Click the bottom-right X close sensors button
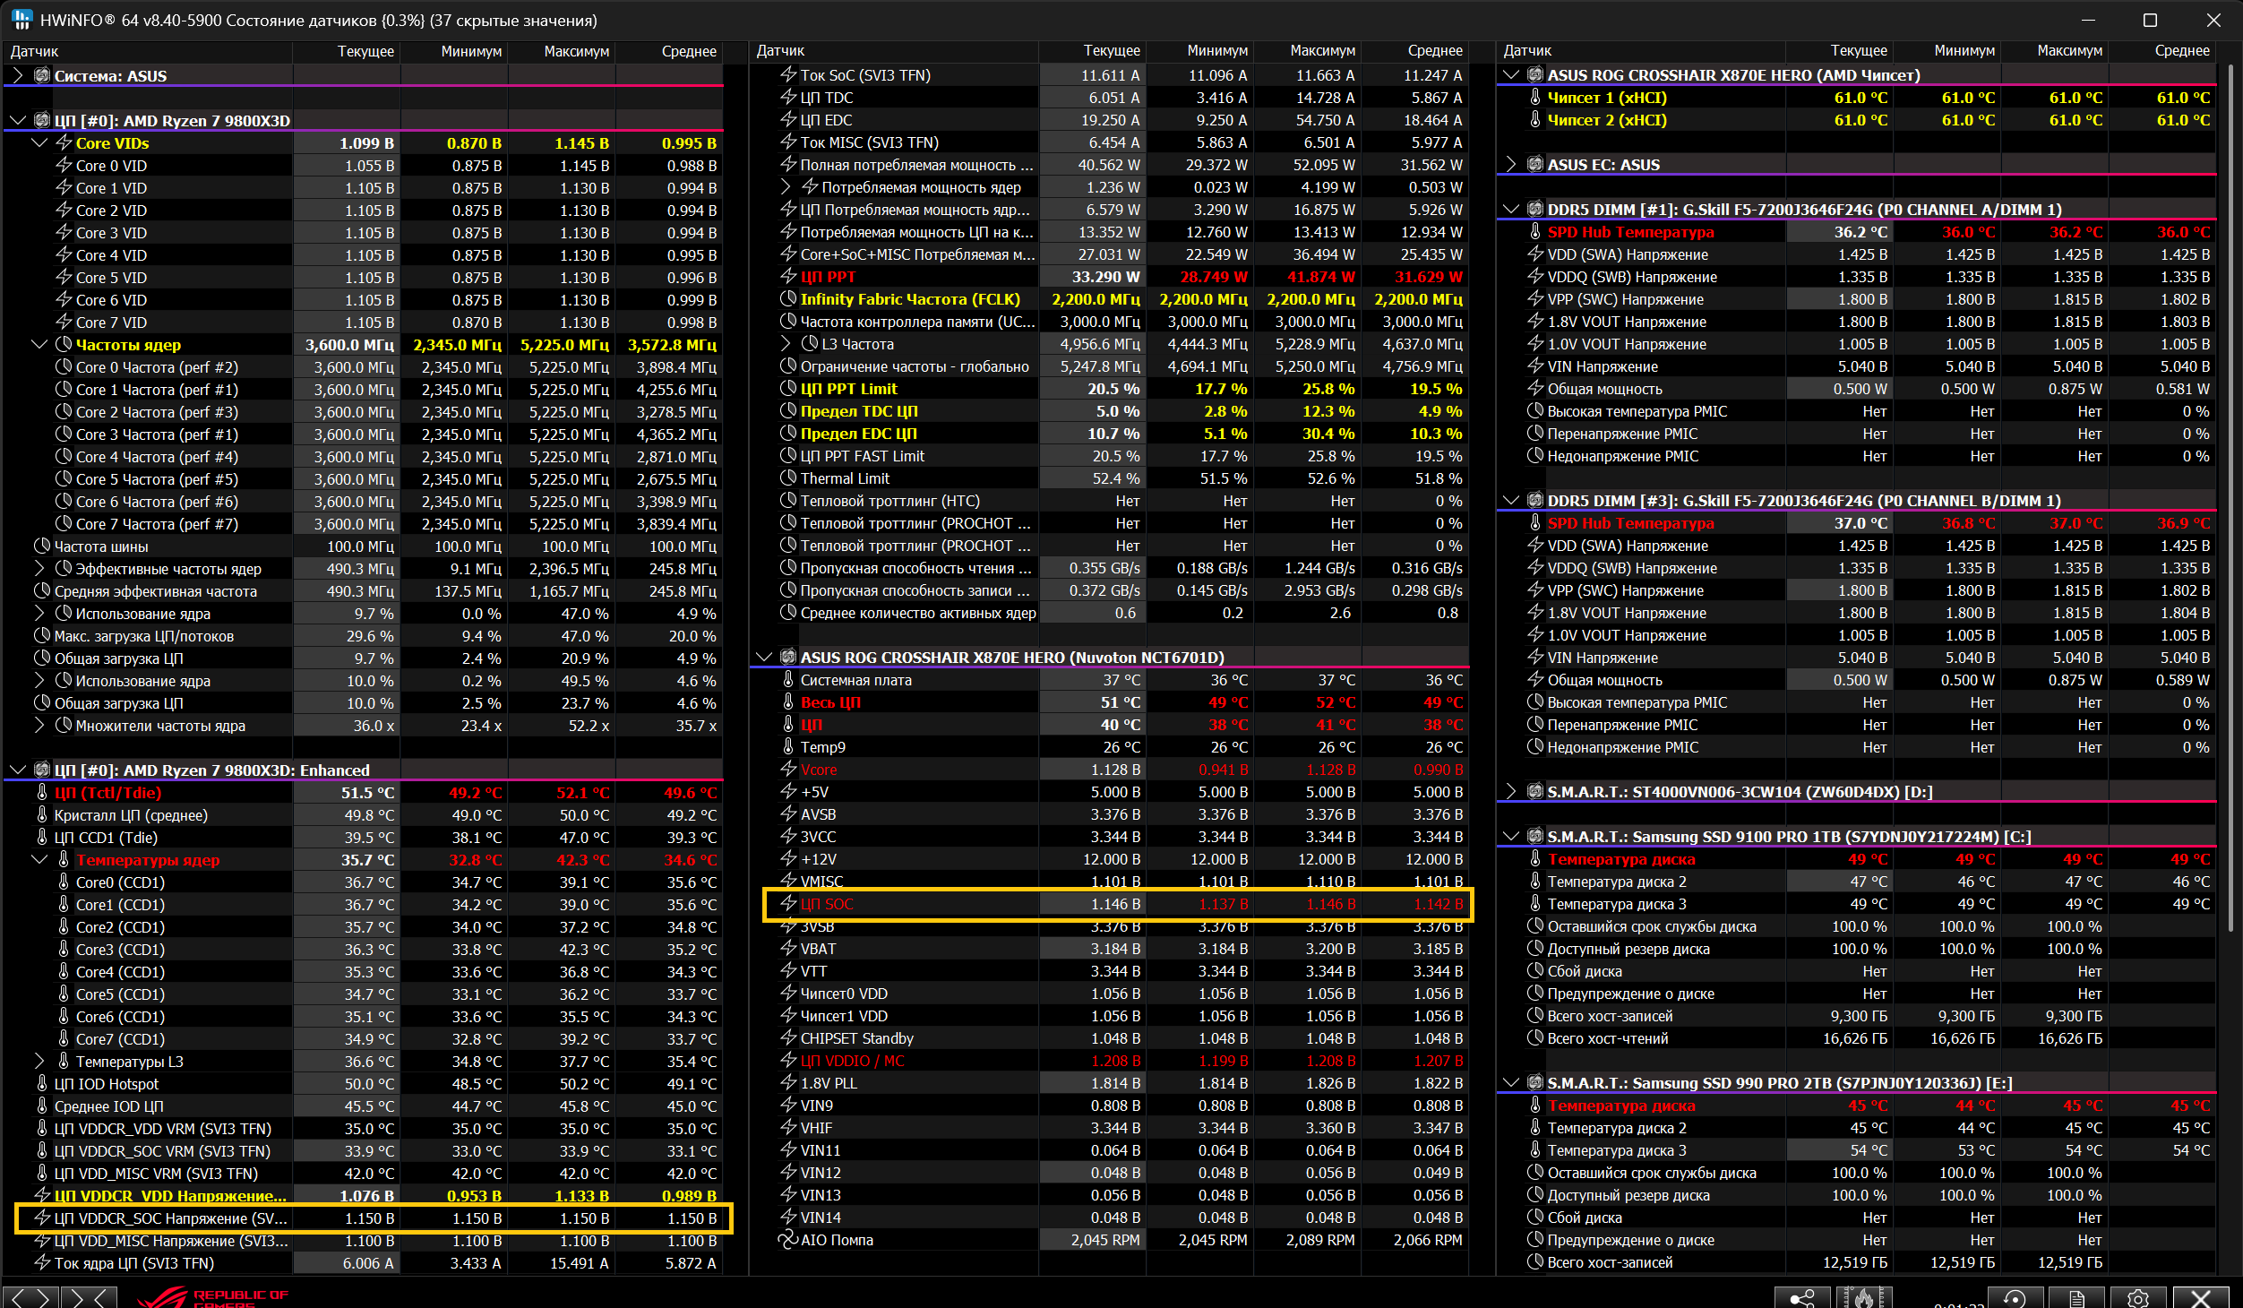The image size is (2243, 1308). (x=2201, y=1297)
